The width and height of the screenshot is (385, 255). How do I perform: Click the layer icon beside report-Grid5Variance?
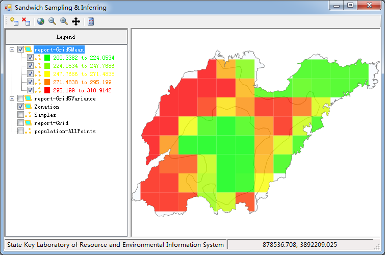coord(28,98)
